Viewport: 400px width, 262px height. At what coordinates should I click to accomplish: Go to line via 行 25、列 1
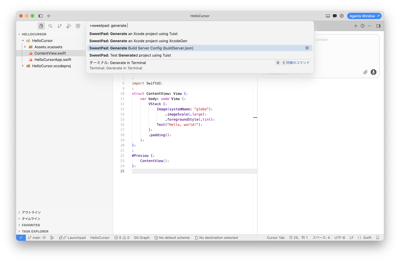299,238
